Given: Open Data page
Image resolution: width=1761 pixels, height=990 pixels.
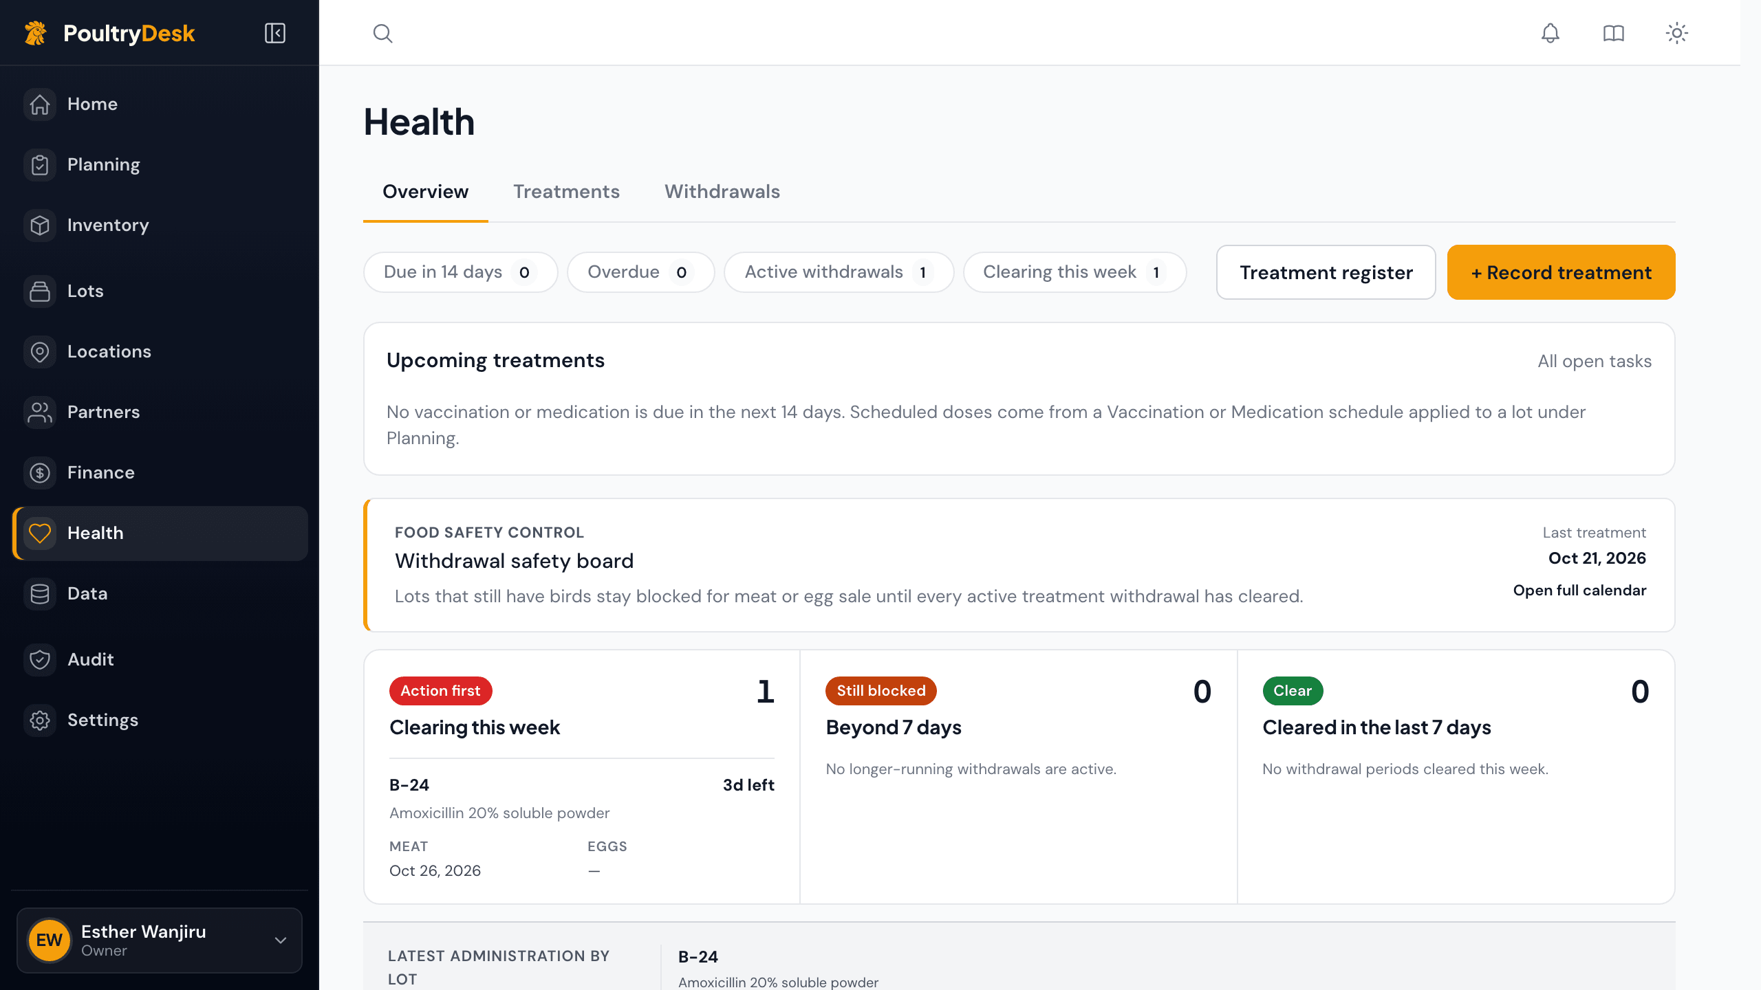Looking at the screenshot, I should 160,594.
